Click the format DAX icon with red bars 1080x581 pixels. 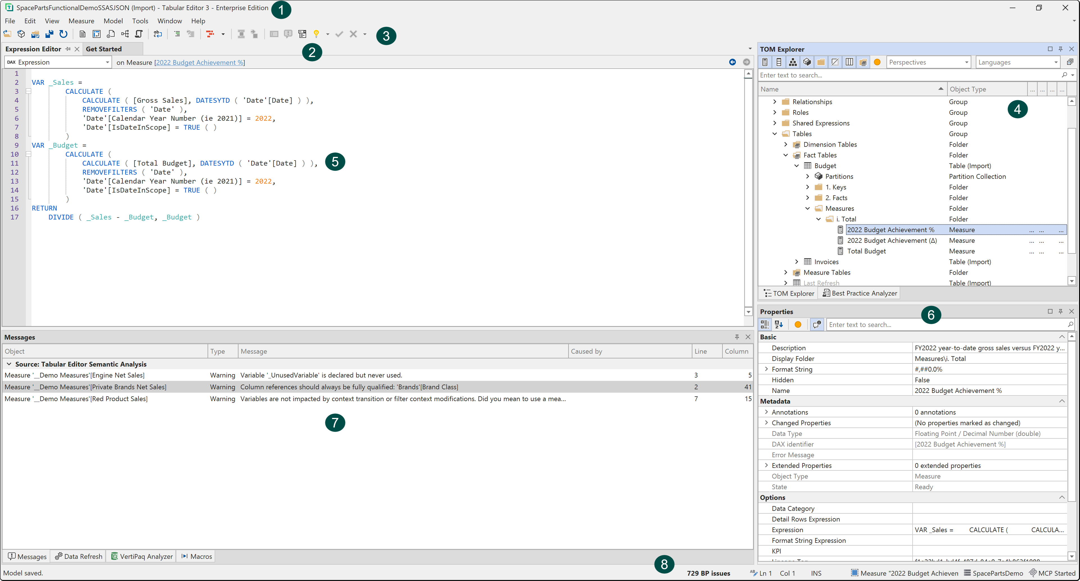[210, 34]
